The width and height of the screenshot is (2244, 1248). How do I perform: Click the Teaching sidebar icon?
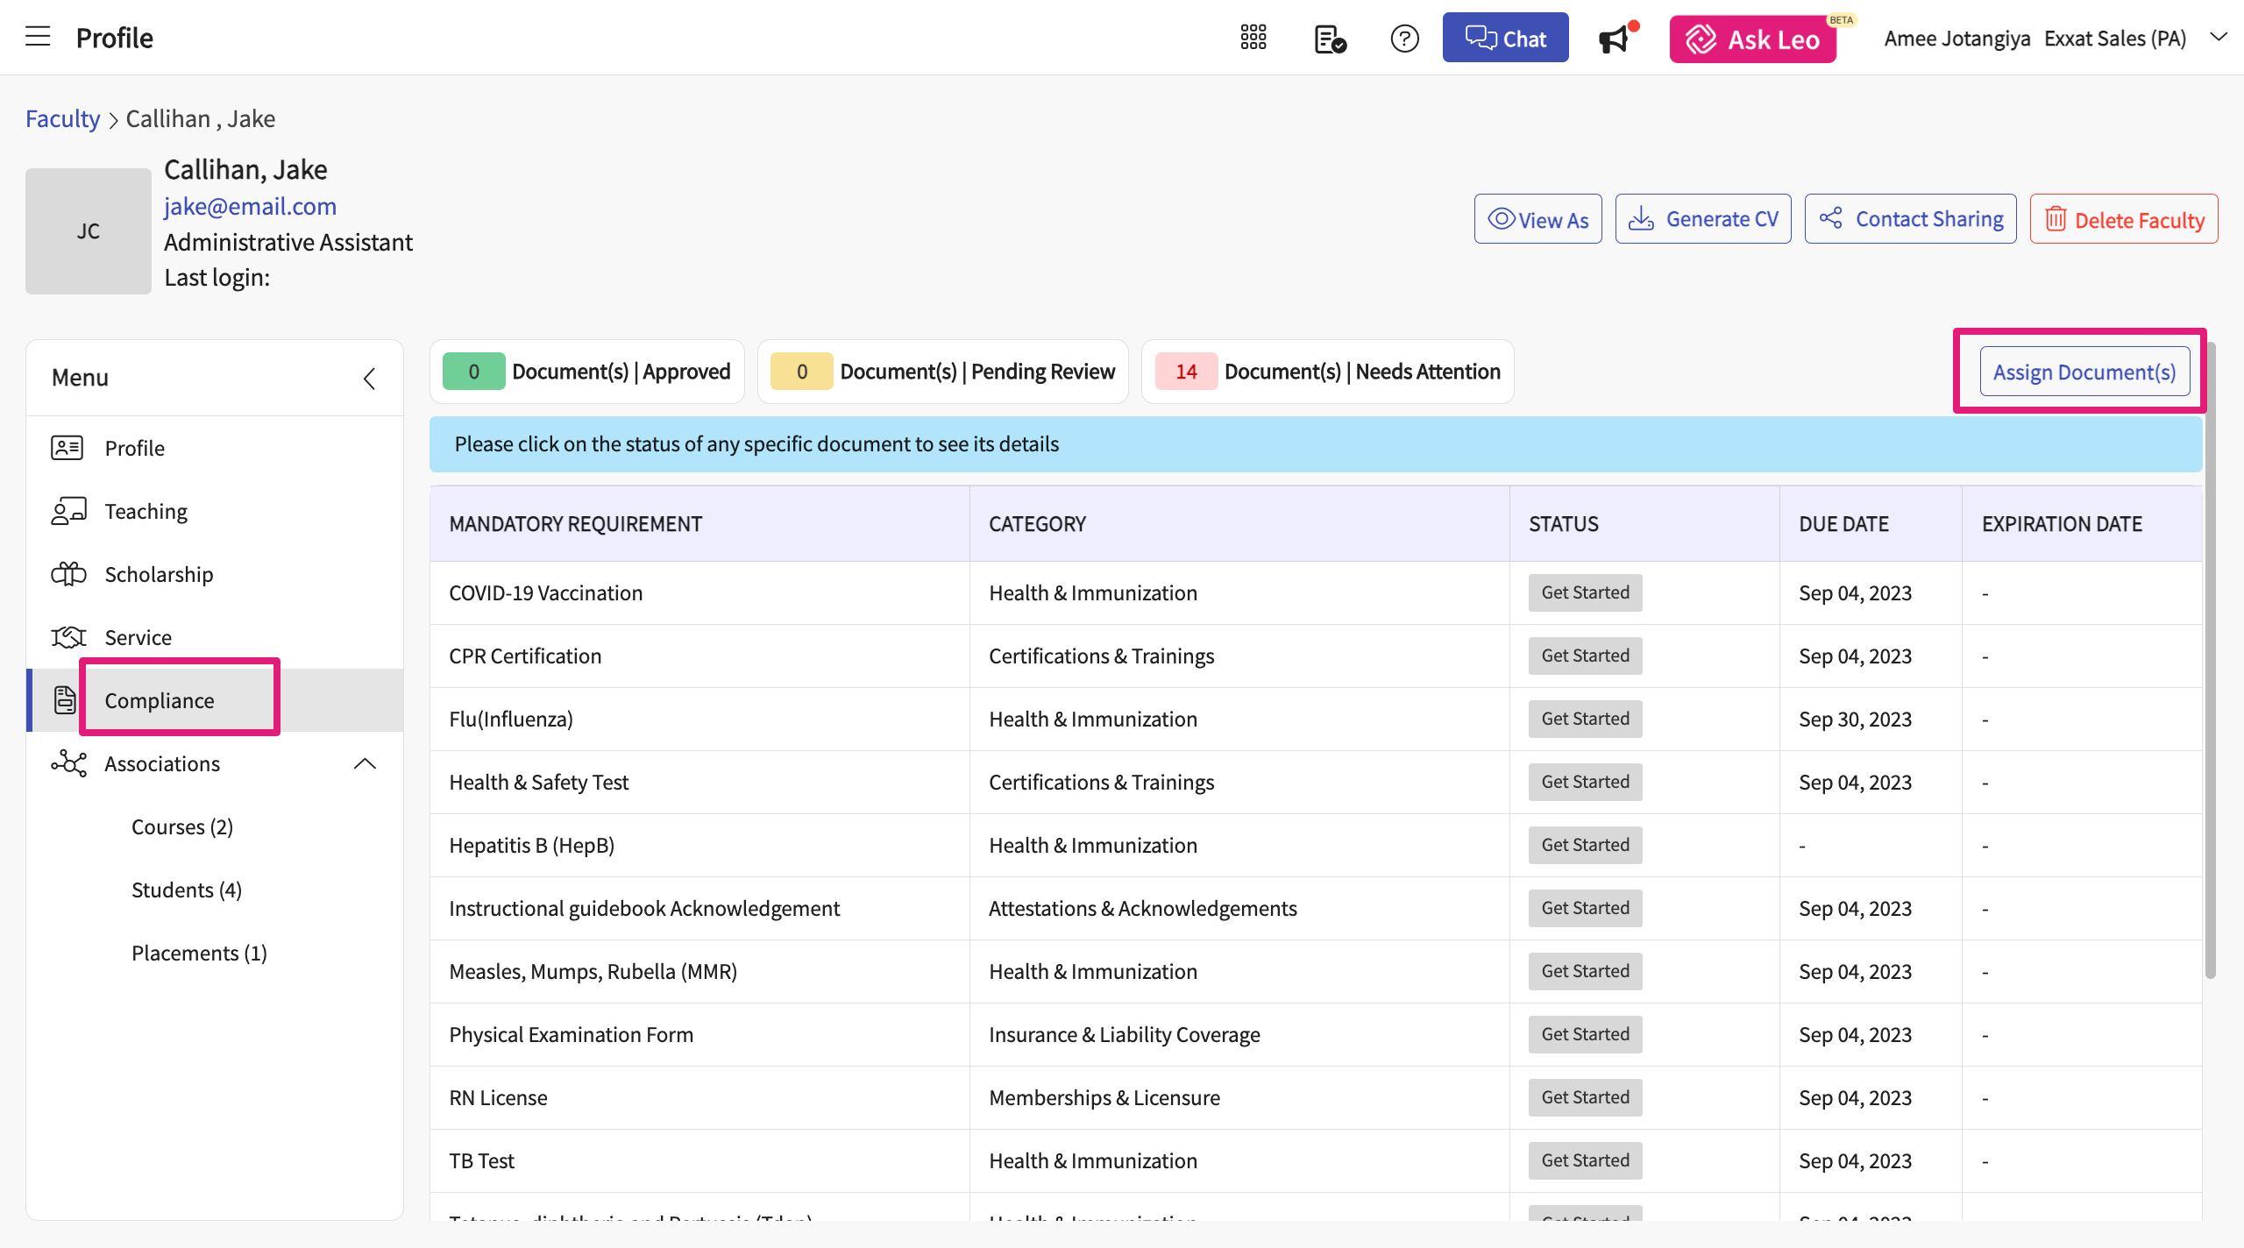point(68,511)
